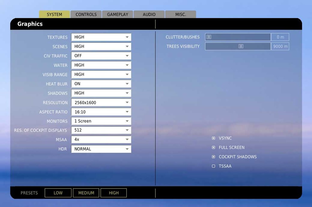Open the TEXTURES dropdown
312x207 pixels.
[x=101, y=37]
